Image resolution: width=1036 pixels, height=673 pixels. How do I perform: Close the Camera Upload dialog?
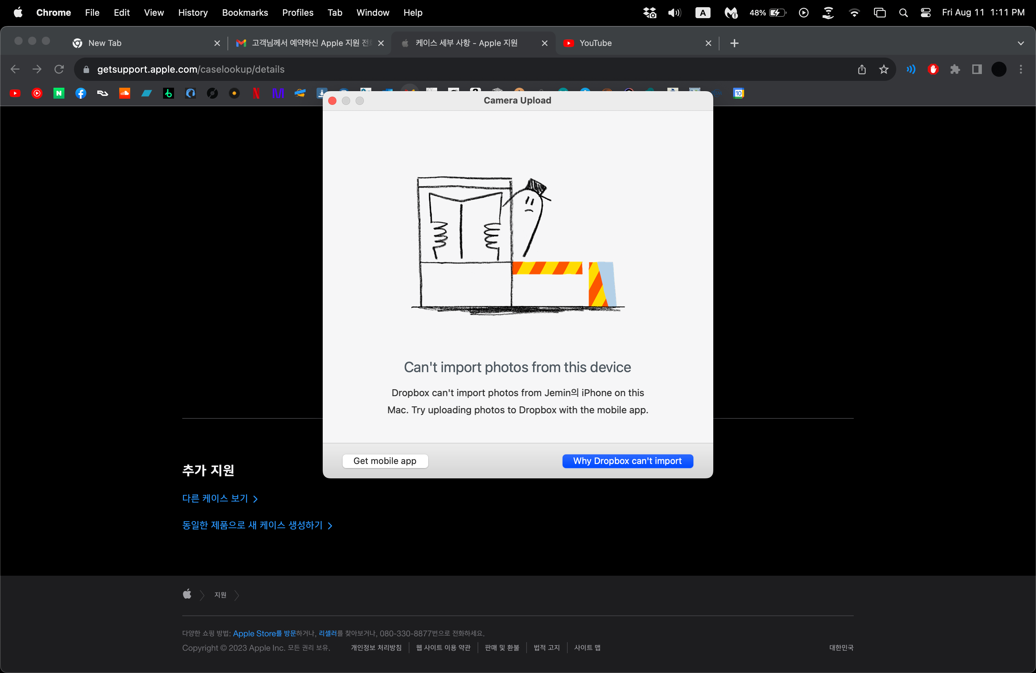point(333,100)
